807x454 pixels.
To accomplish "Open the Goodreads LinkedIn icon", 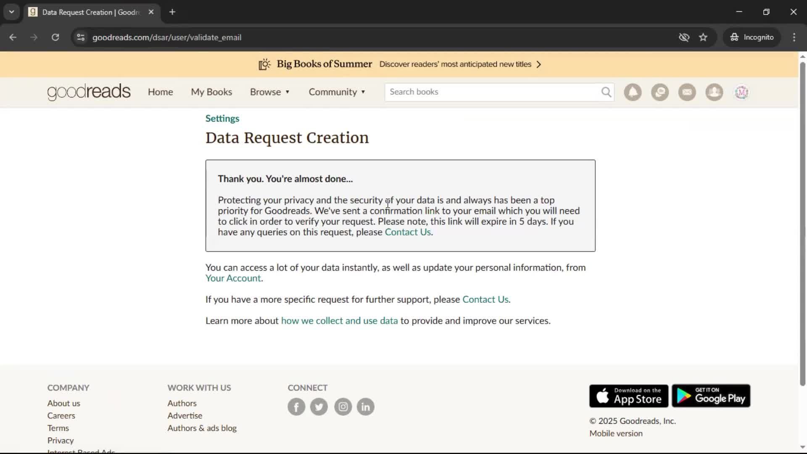I will pos(366,406).
